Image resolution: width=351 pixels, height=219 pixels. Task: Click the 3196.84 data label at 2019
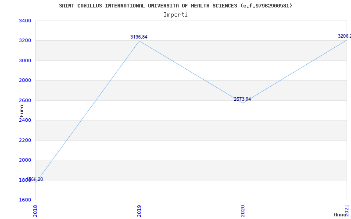tap(139, 37)
